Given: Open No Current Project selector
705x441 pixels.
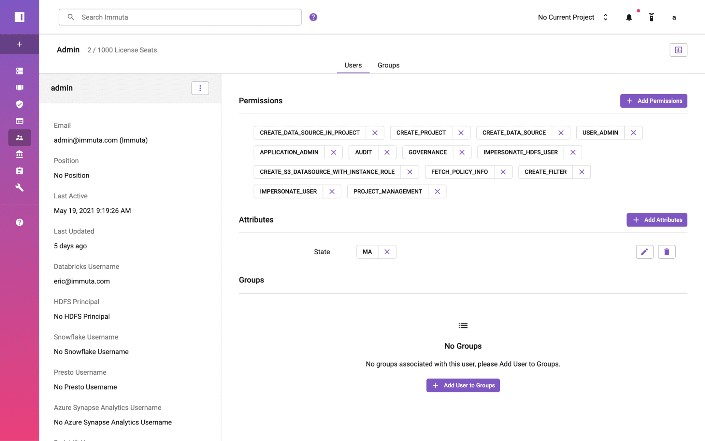Looking at the screenshot, I should (573, 17).
